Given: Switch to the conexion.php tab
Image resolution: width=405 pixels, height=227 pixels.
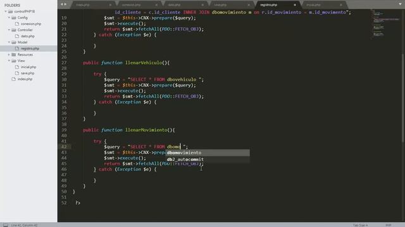Looking at the screenshot, I should 139,5.
